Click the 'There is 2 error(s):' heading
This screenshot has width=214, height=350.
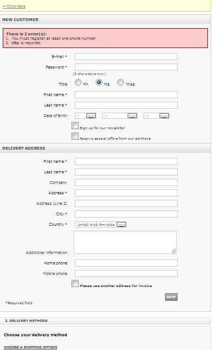tap(26, 34)
